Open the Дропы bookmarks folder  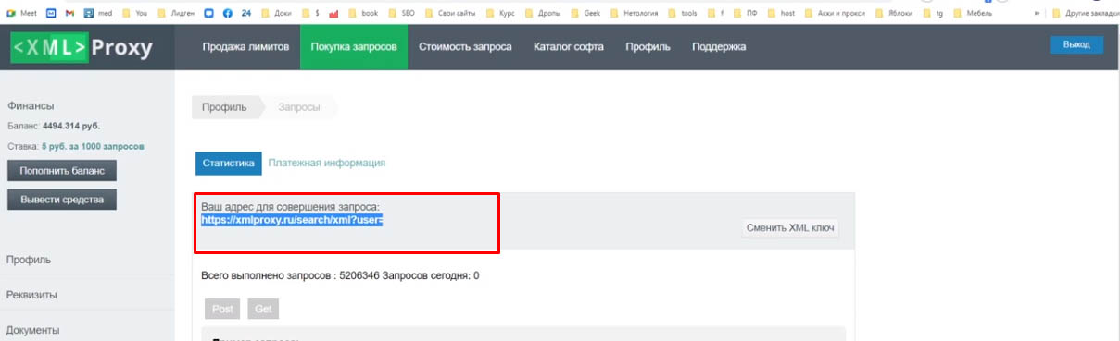pyautogui.click(x=543, y=14)
